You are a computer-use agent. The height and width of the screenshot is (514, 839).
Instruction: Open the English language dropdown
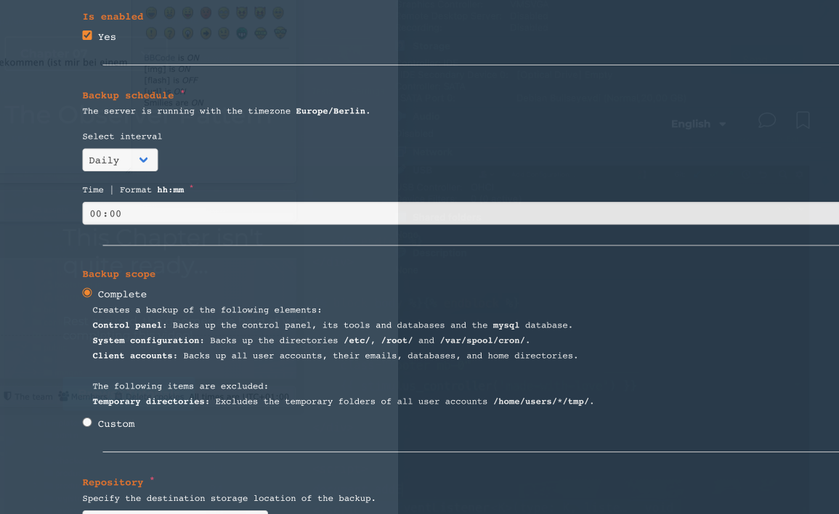click(x=698, y=124)
